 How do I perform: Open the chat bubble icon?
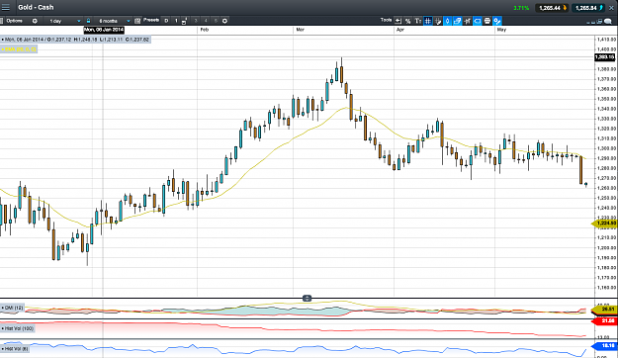coord(608,22)
